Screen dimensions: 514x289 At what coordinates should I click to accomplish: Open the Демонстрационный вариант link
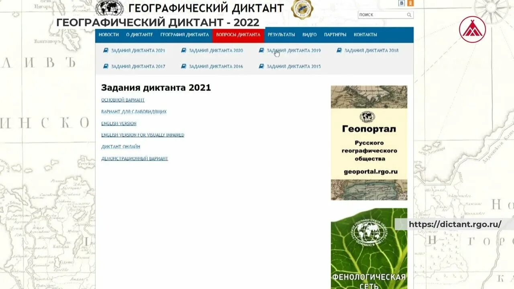[135, 159]
